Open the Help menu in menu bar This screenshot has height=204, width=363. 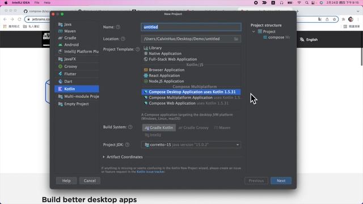click(x=47, y=3)
